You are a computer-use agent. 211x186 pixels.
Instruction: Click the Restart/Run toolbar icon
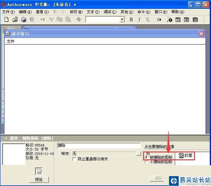(159, 20)
